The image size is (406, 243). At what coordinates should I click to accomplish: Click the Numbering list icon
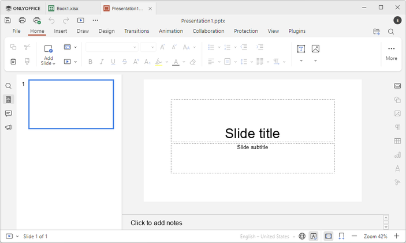[228, 47]
